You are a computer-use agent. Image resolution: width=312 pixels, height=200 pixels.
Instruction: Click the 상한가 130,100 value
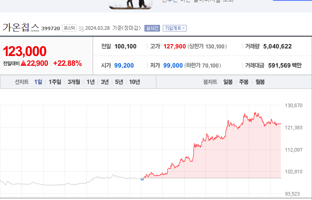pos(207,46)
